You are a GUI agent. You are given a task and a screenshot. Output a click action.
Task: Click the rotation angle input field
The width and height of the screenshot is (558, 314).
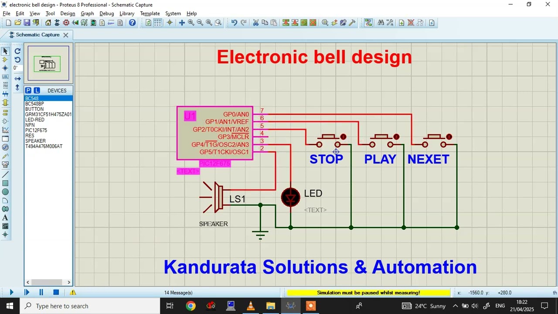pos(17,68)
